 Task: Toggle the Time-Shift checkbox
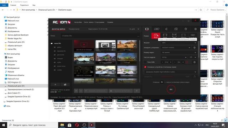tap(145, 62)
